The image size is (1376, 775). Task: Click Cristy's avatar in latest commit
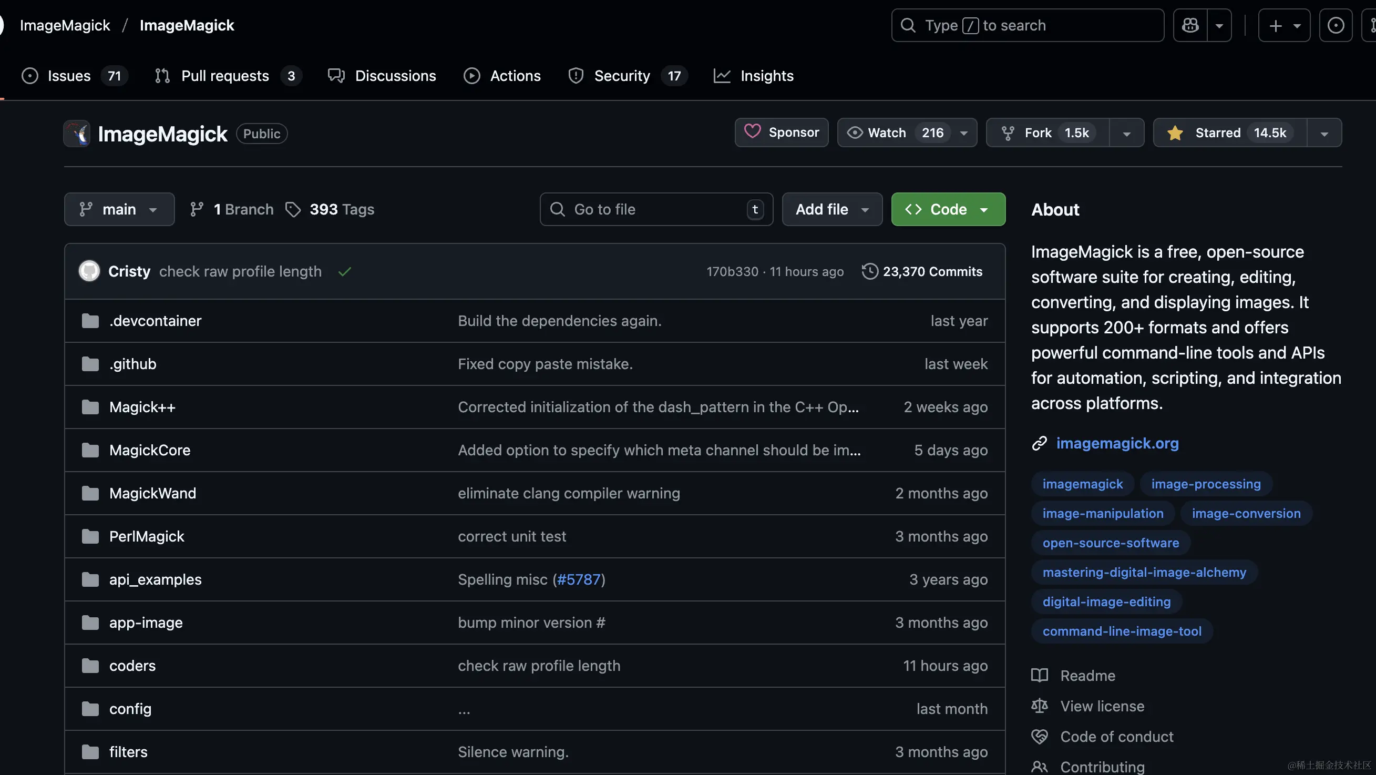(x=89, y=271)
